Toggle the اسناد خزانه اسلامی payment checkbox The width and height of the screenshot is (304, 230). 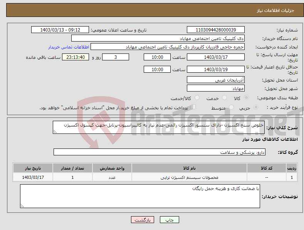[x=193, y=107]
